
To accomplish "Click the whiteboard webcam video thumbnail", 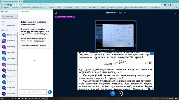I will (116, 36).
